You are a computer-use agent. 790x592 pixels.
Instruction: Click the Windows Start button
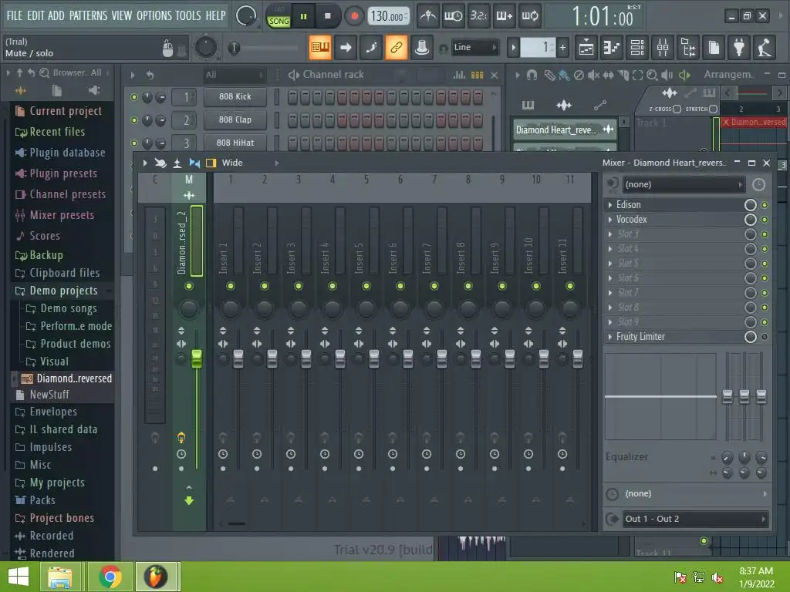pos(19,577)
